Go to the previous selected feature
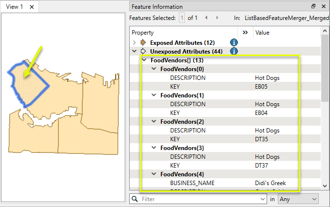 click(206, 18)
